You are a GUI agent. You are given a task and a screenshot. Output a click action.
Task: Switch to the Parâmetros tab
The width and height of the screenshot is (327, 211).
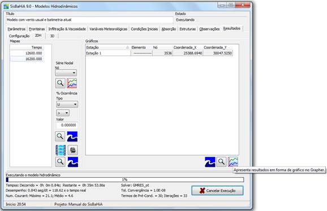point(16,29)
